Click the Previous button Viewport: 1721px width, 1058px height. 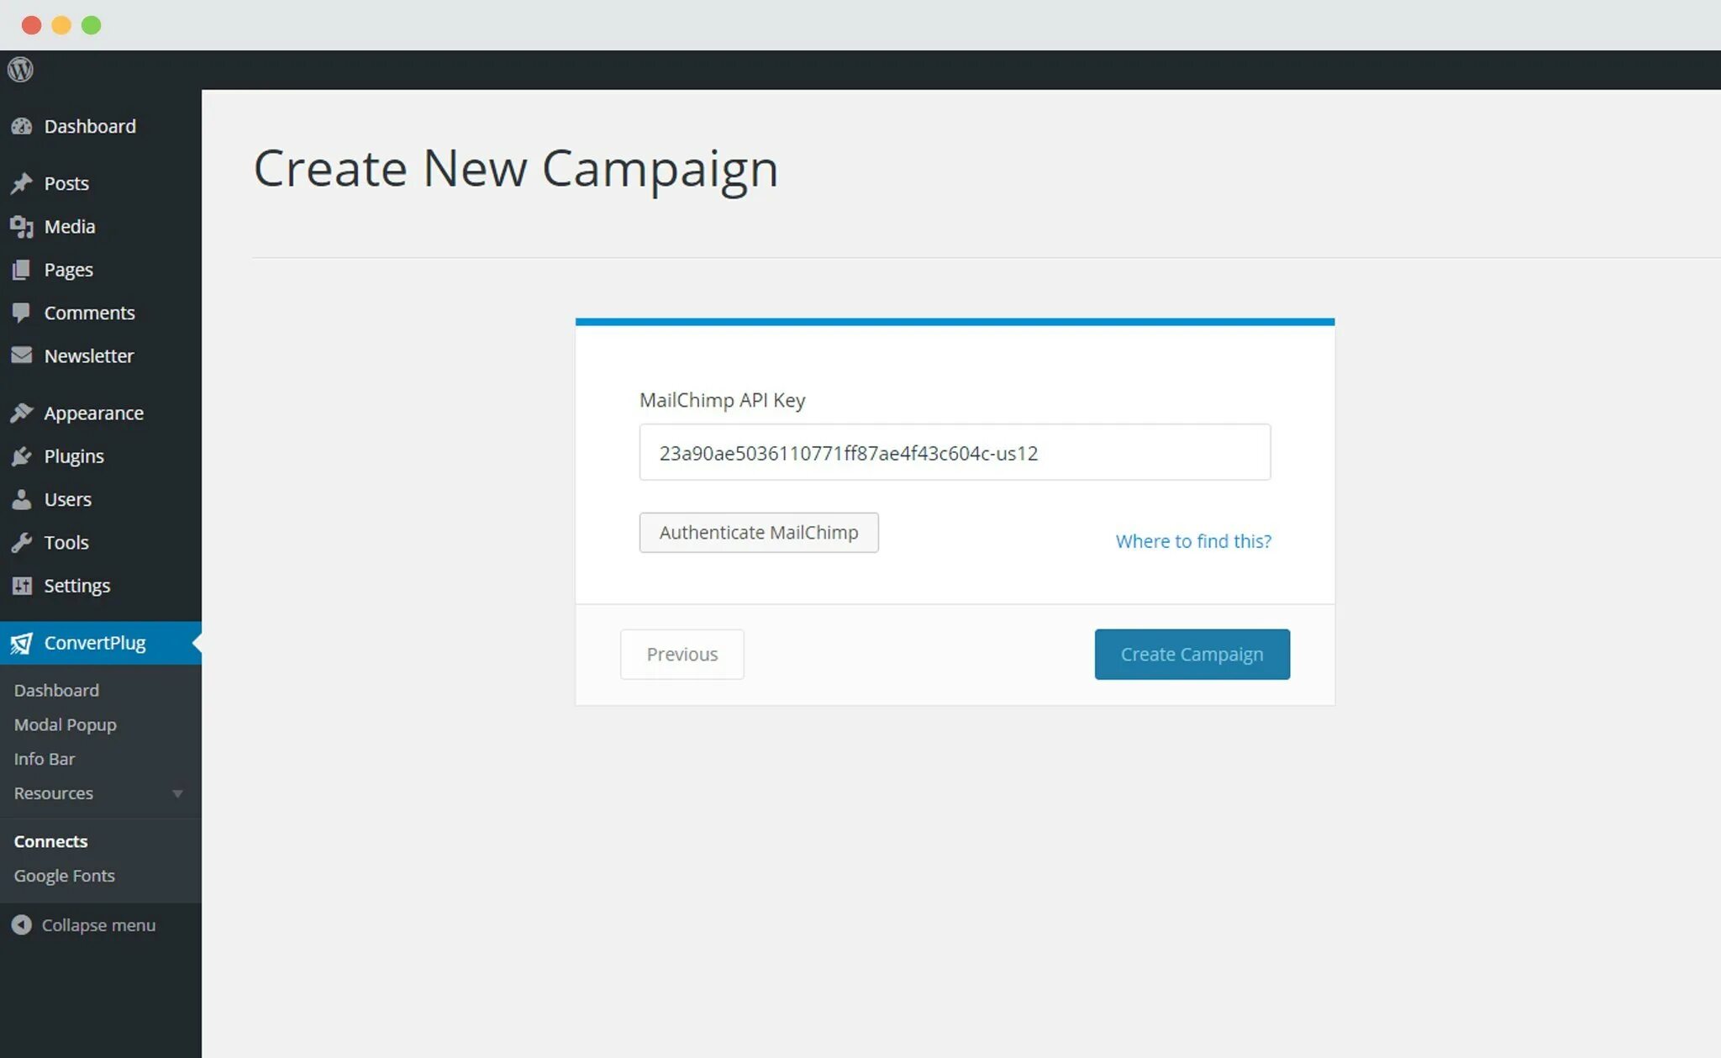coord(682,654)
